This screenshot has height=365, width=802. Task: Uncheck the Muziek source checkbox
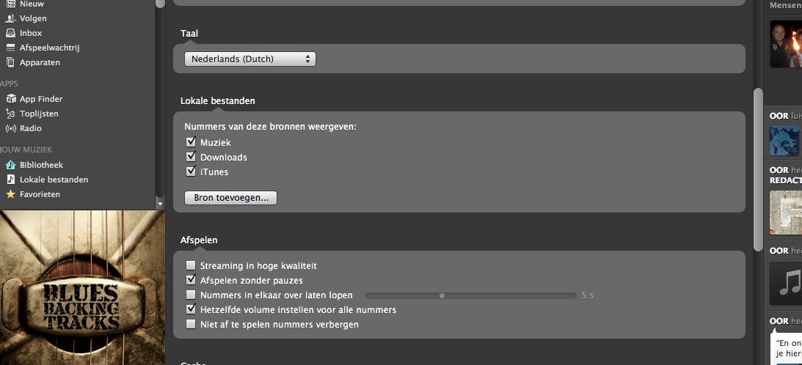pyautogui.click(x=191, y=142)
